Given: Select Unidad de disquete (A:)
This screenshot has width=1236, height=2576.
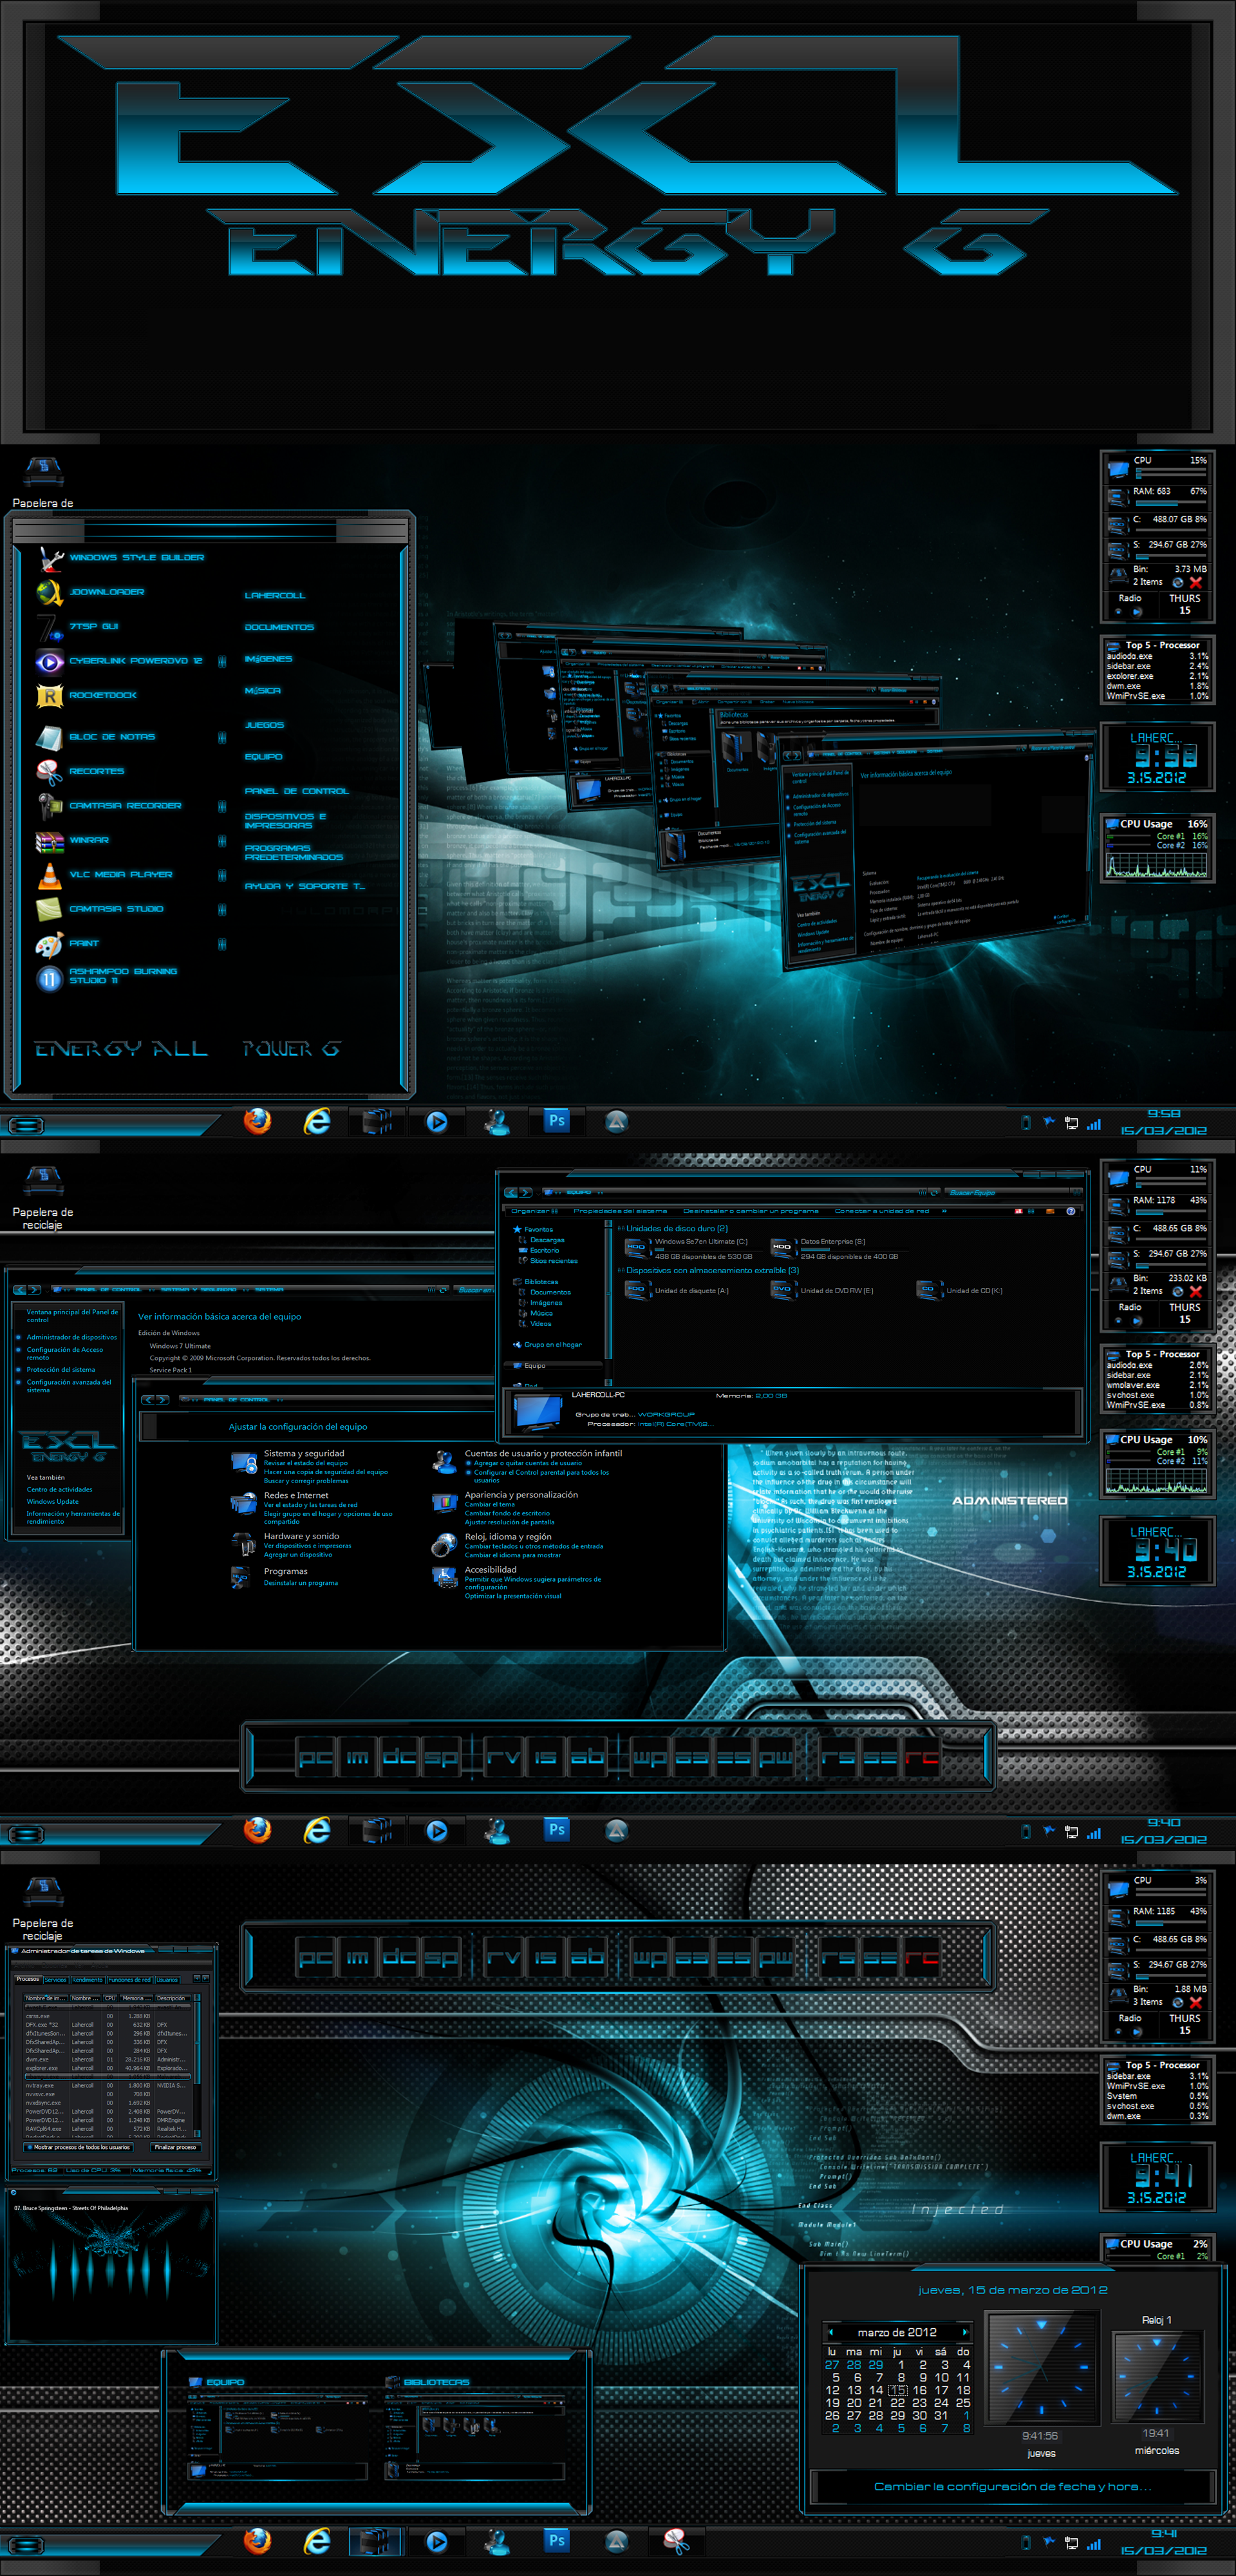Looking at the screenshot, I should [x=676, y=1290].
